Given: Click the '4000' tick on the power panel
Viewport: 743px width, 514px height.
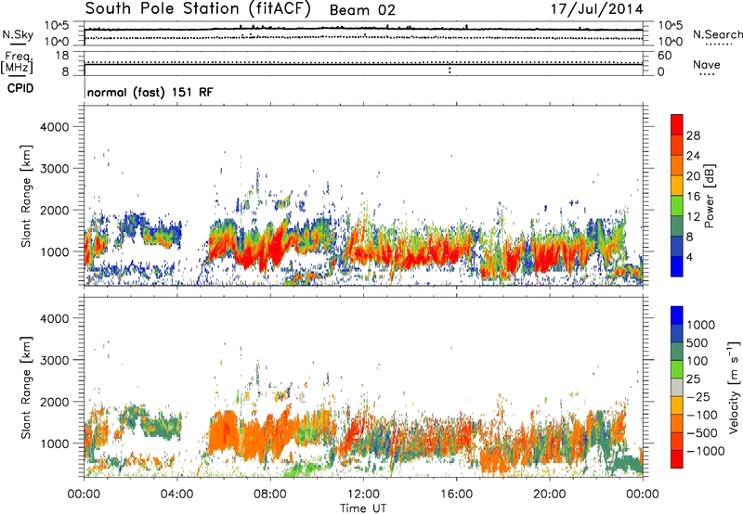Looking at the screenshot, I should click(x=55, y=127).
